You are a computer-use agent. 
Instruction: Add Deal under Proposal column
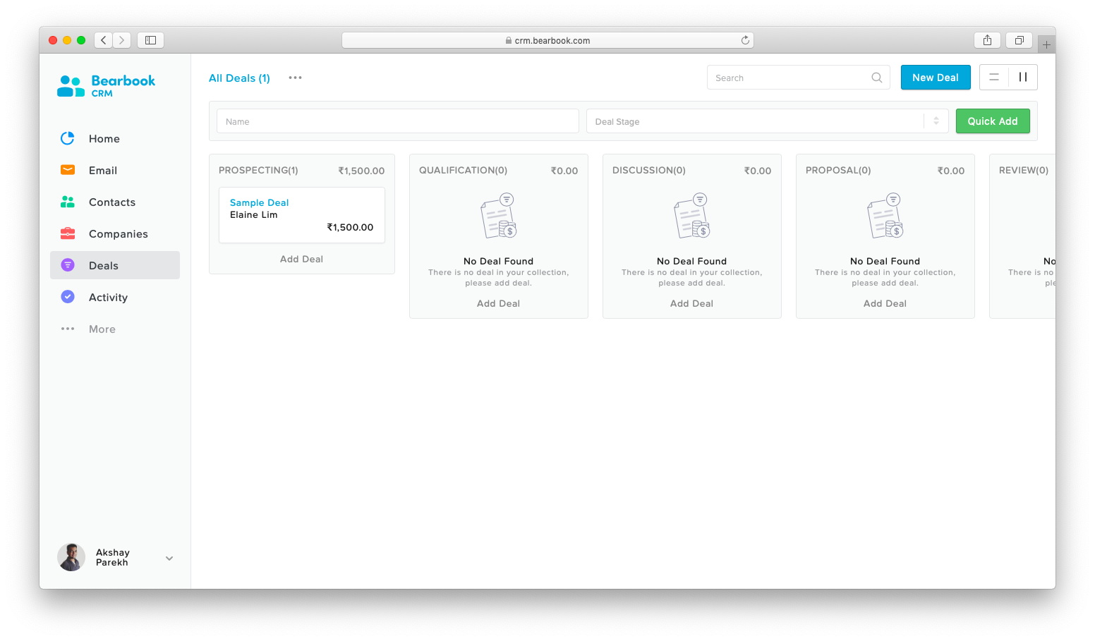[885, 303]
